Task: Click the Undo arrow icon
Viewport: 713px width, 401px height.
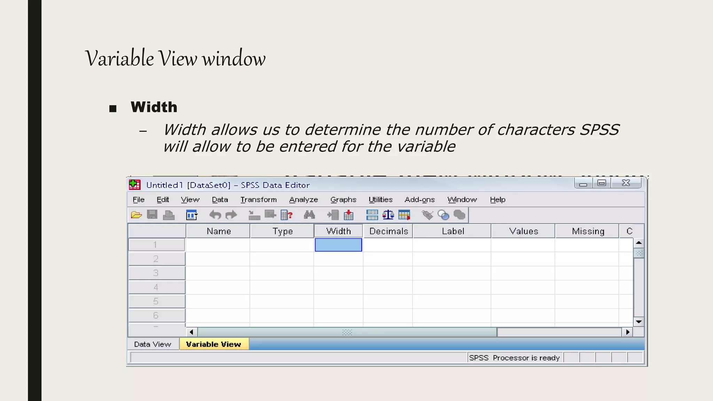Action: (x=215, y=215)
